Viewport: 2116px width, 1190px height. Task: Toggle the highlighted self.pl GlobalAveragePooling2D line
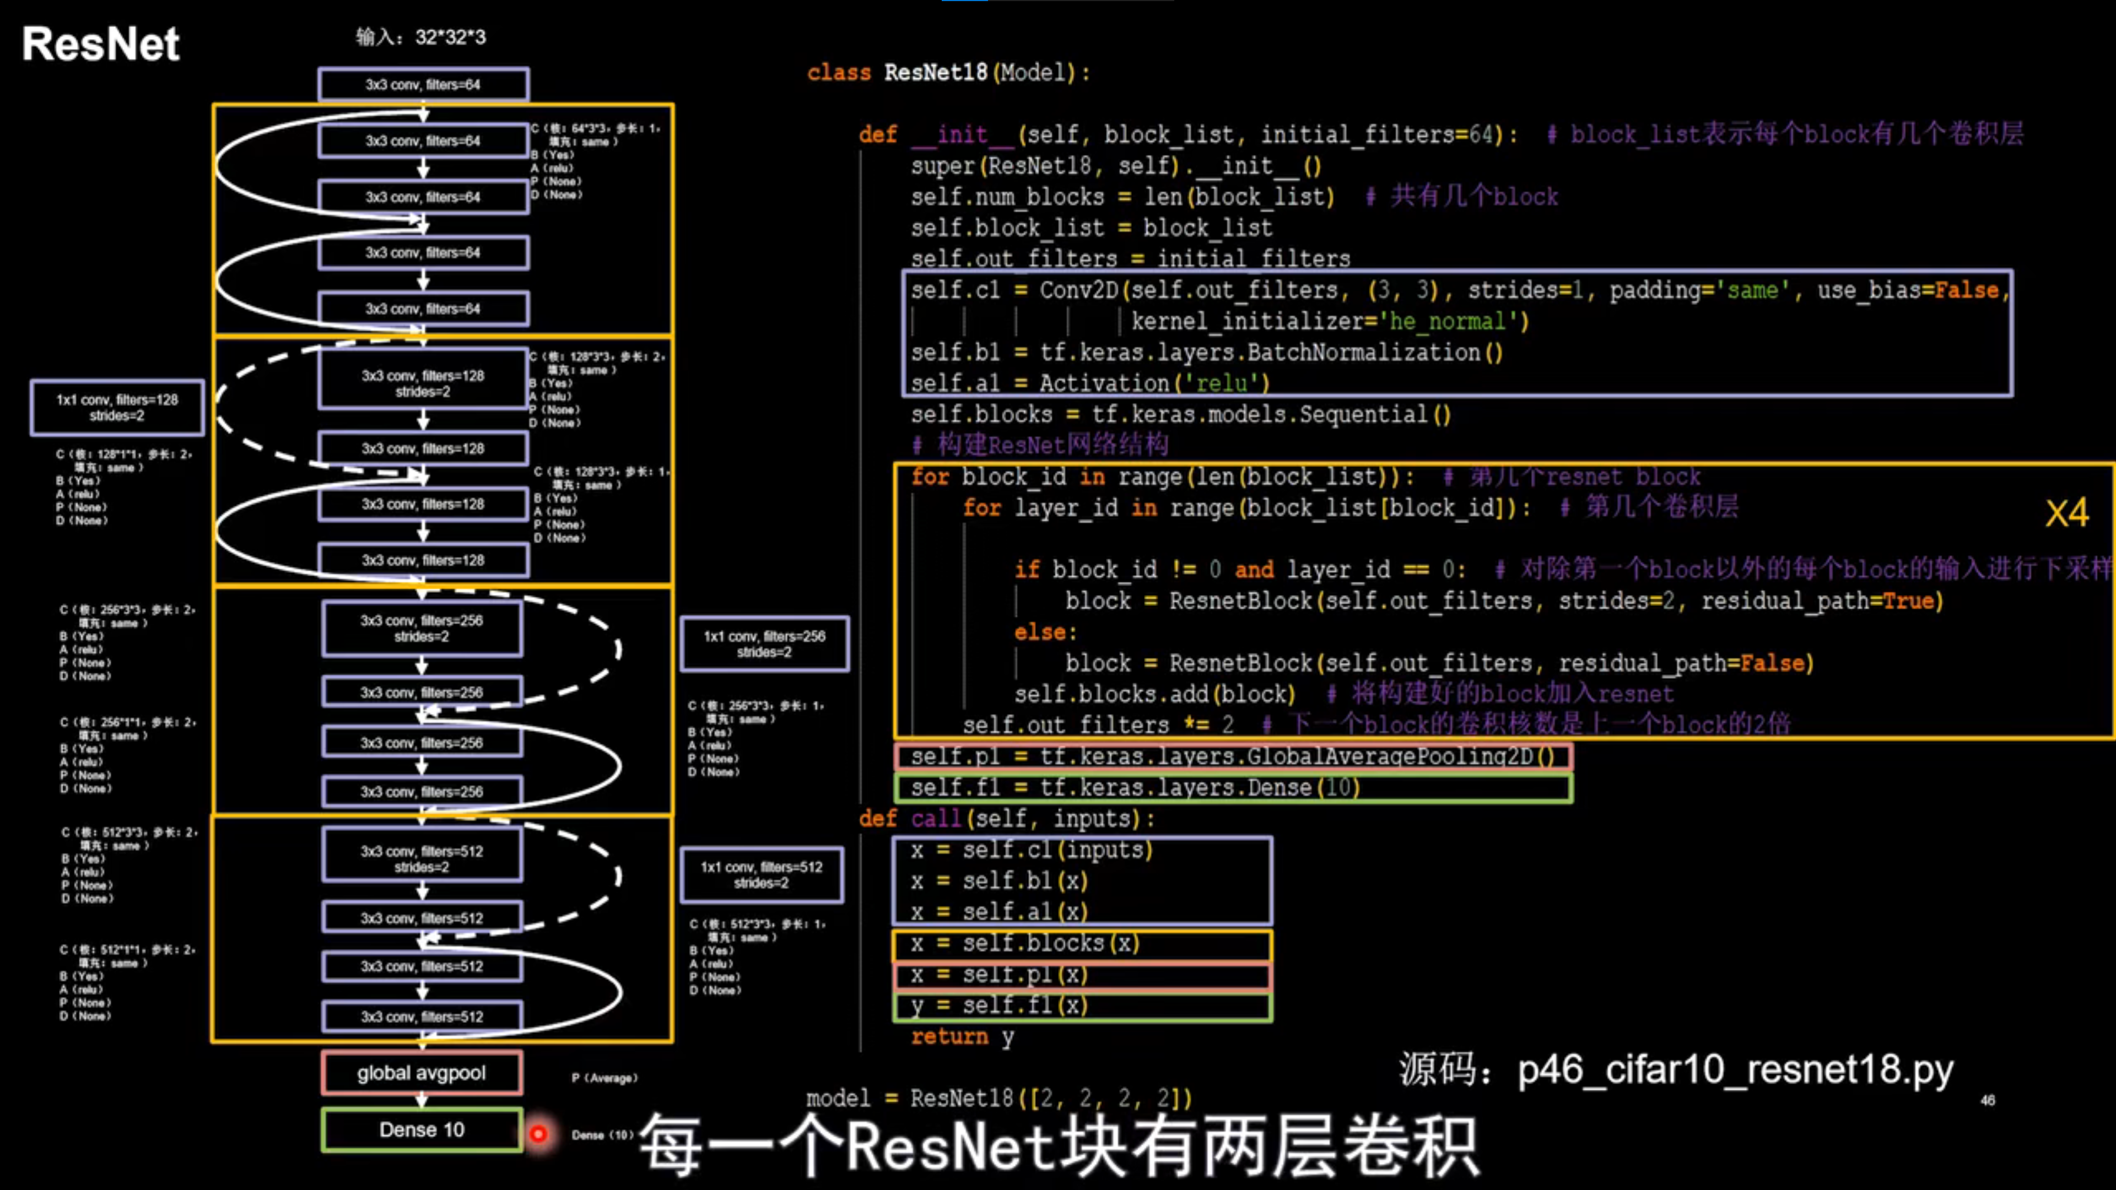pos(1232,756)
